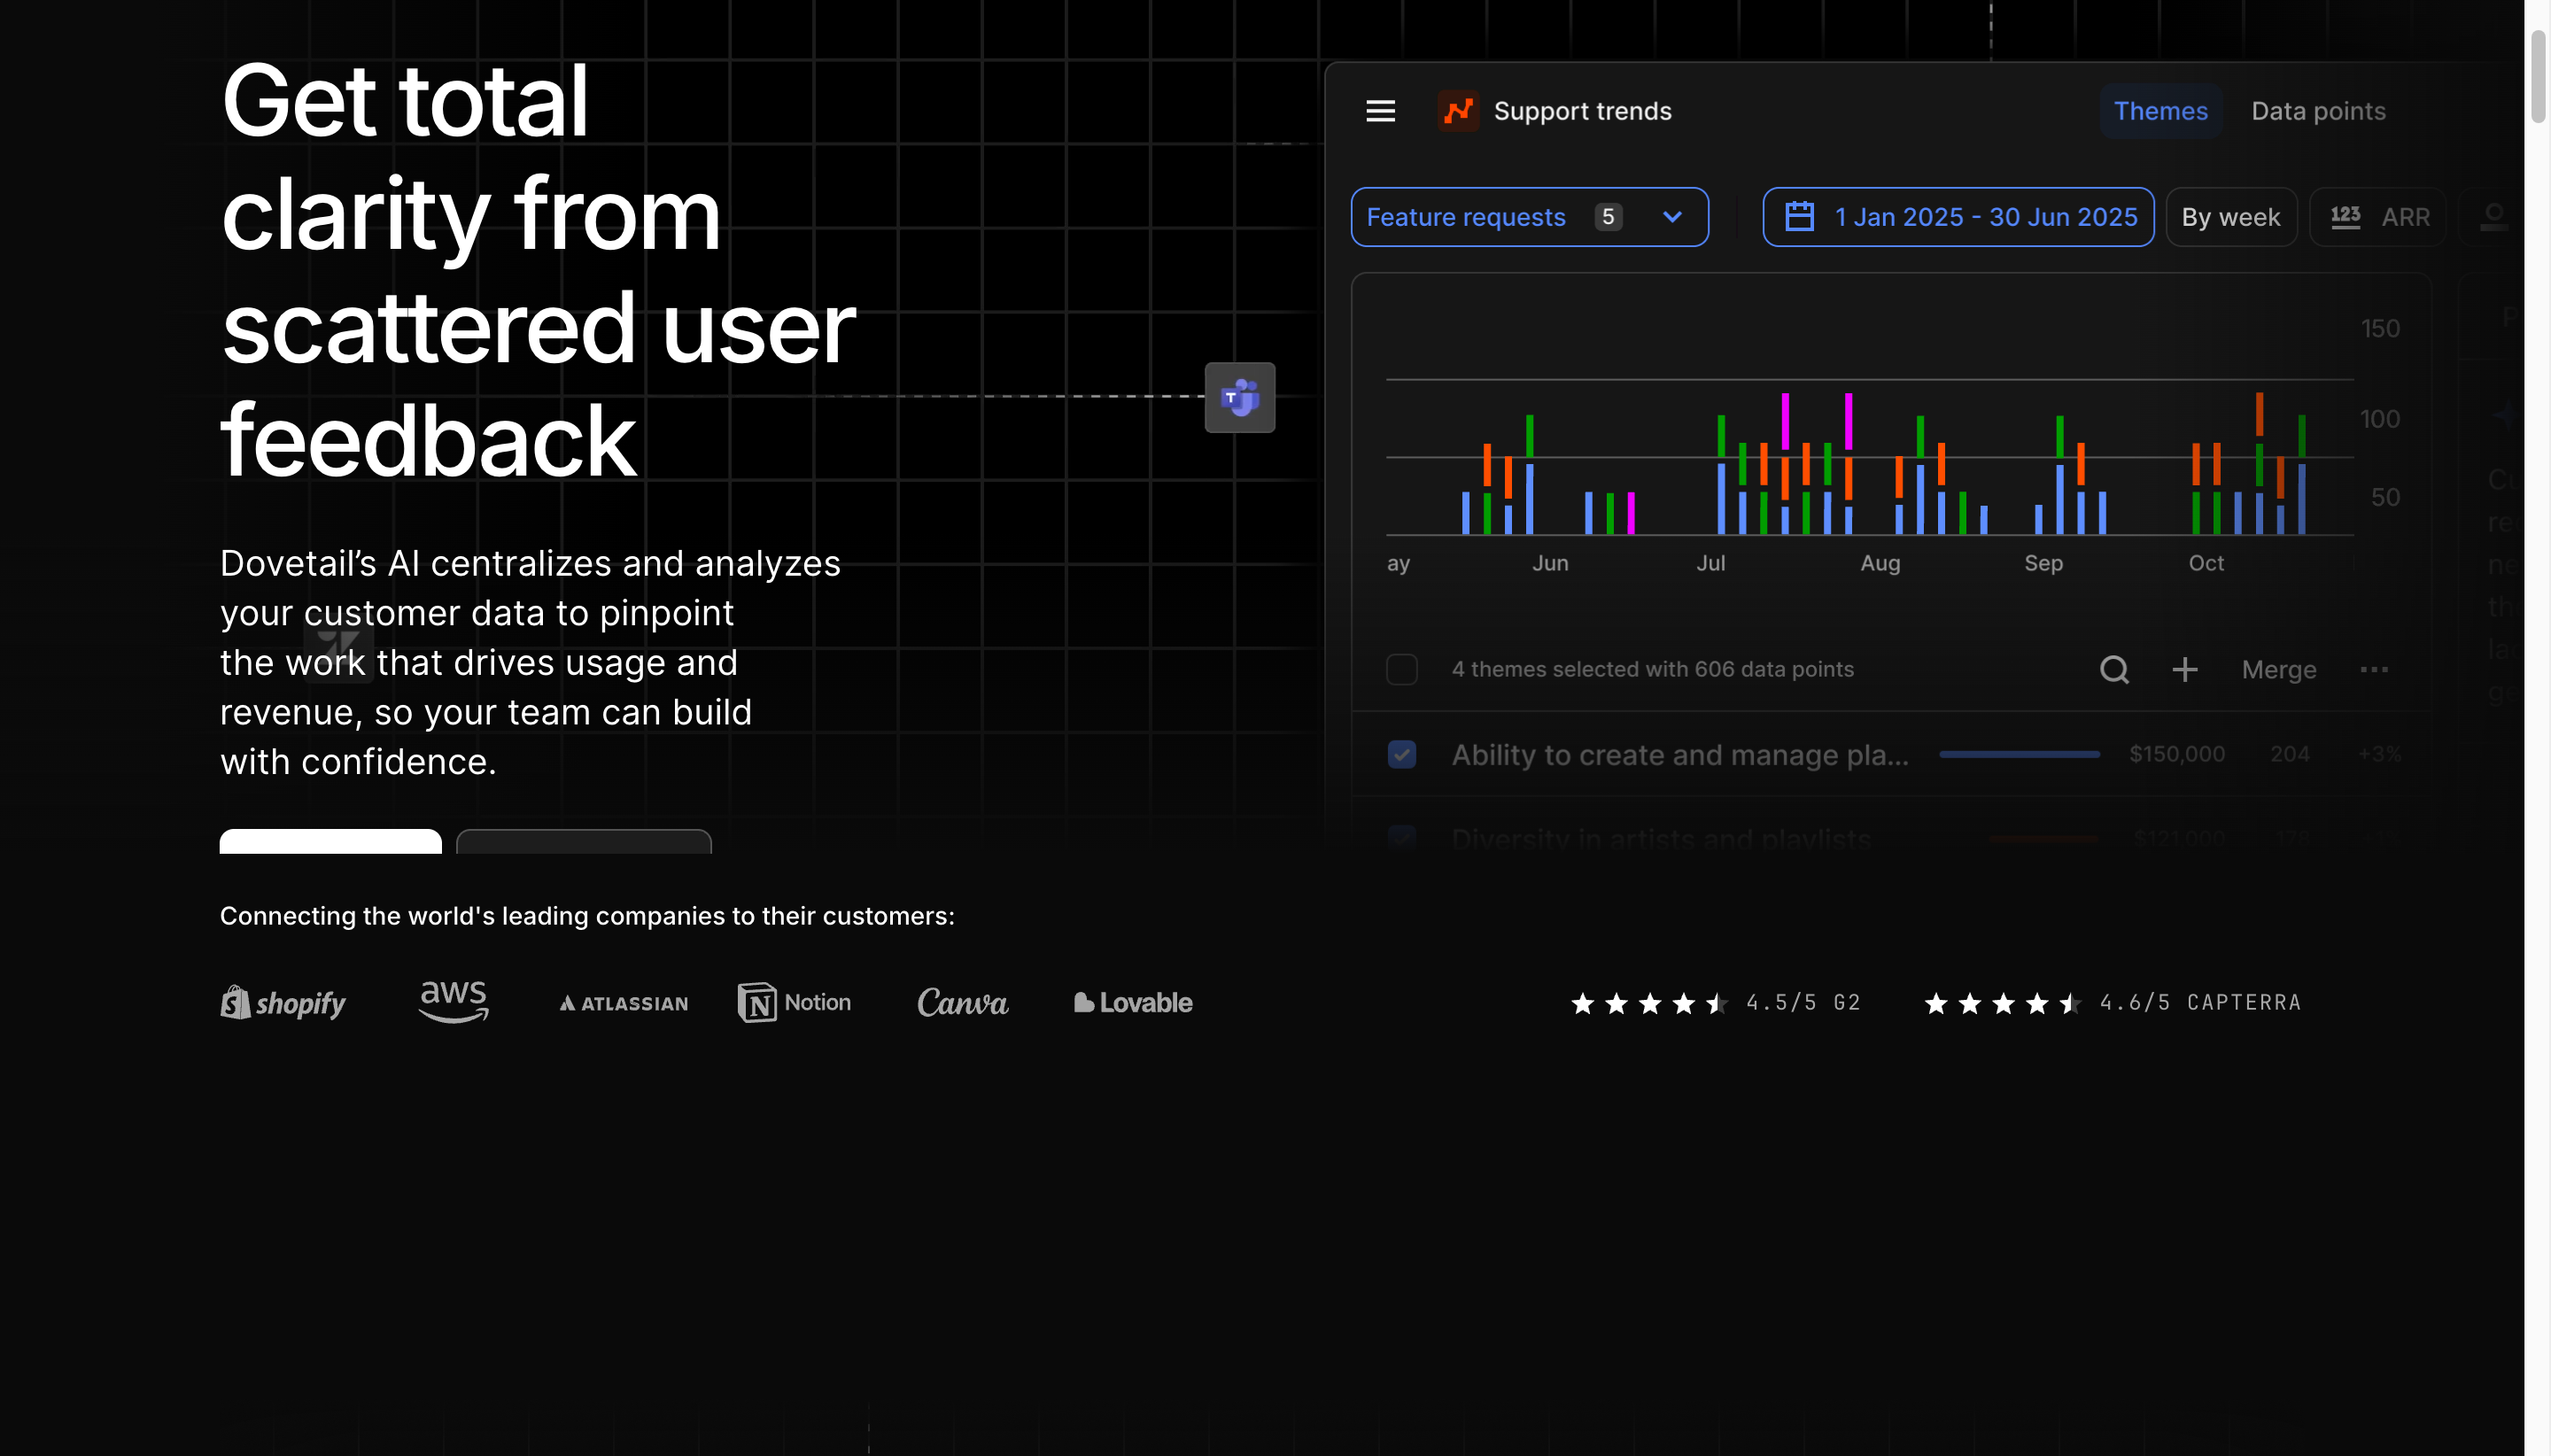
Task: Click the Merge button
Action: (x=2278, y=670)
